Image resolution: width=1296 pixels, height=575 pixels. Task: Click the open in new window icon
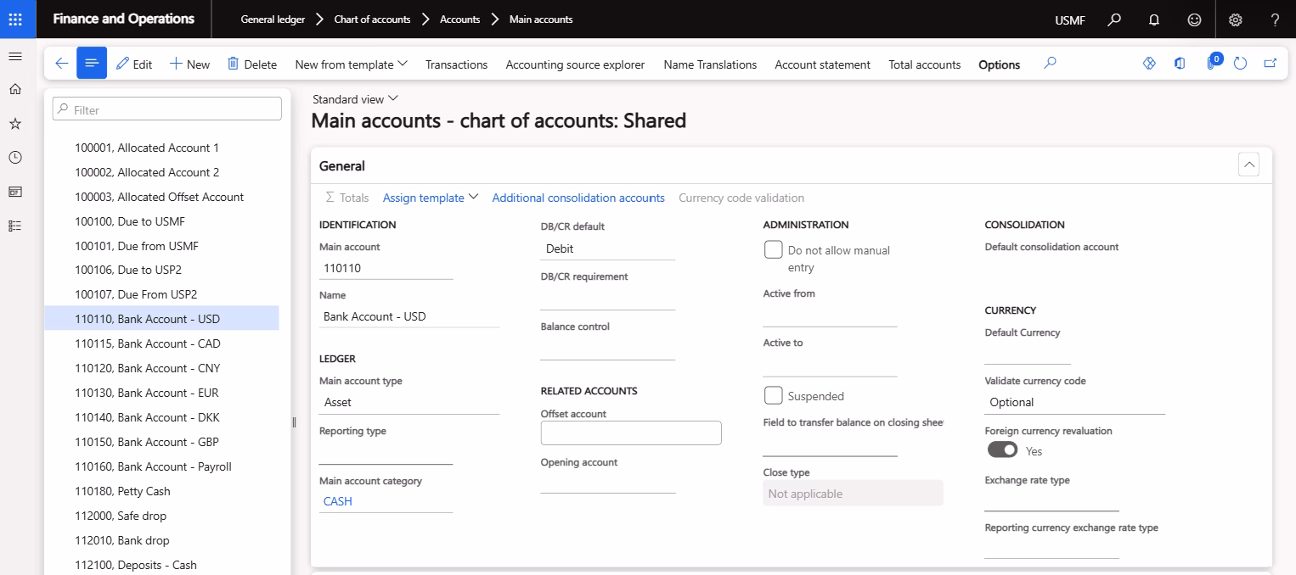click(1271, 64)
